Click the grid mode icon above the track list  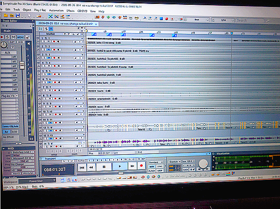[41, 29]
